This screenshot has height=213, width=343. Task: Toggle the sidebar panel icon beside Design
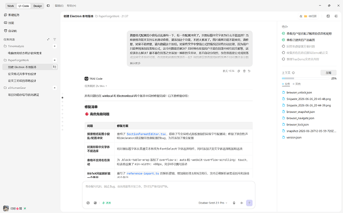point(48,6)
